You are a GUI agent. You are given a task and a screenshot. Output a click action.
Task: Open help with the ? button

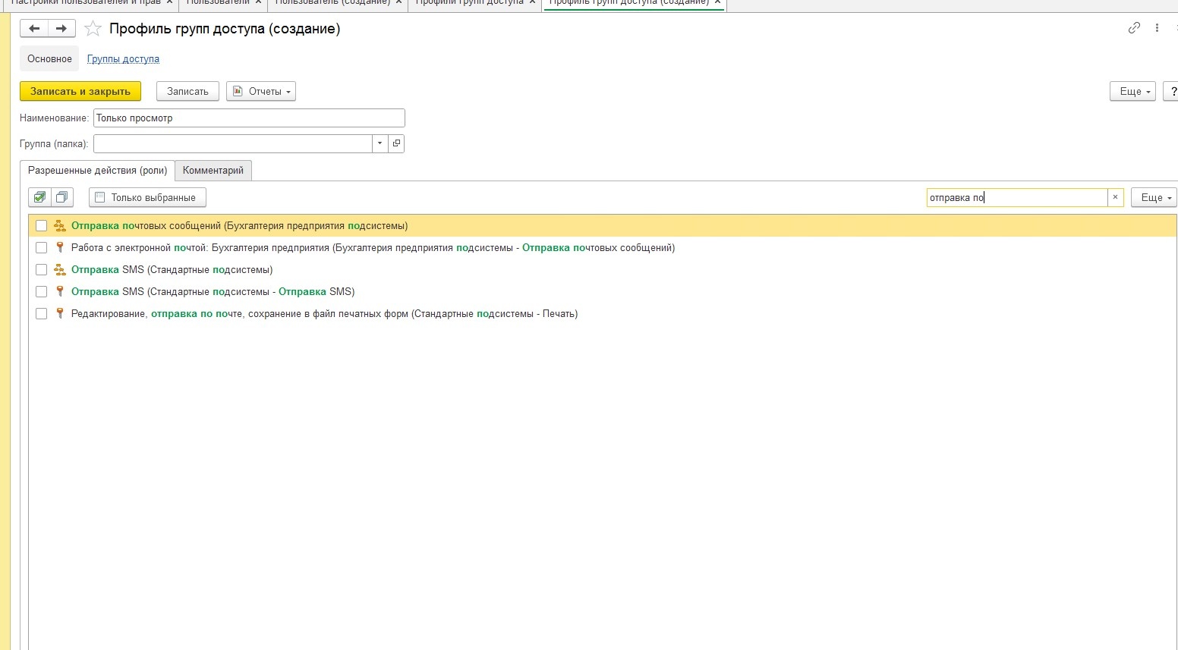[1171, 91]
